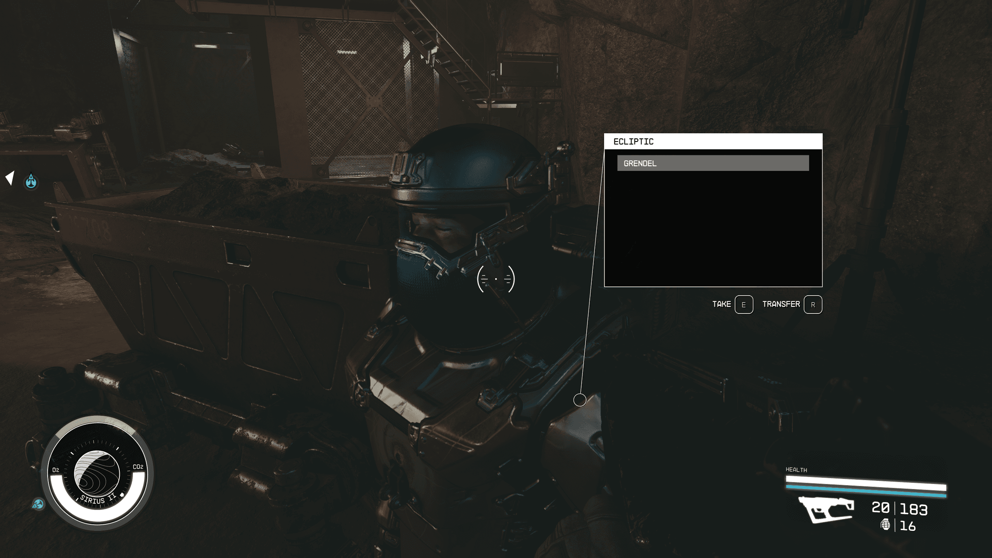Click the CO2 label on gauge
Image resolution: width=992 pixels, height=558 pixels.
[x=138, y=467]
